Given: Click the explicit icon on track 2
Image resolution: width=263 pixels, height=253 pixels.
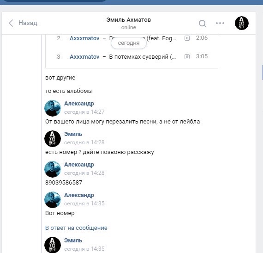Looking at the screenshot, I should (x=187, y=38).
